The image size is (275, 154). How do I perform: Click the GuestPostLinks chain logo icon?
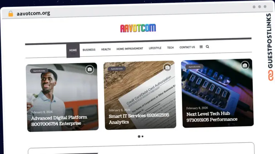269,75
